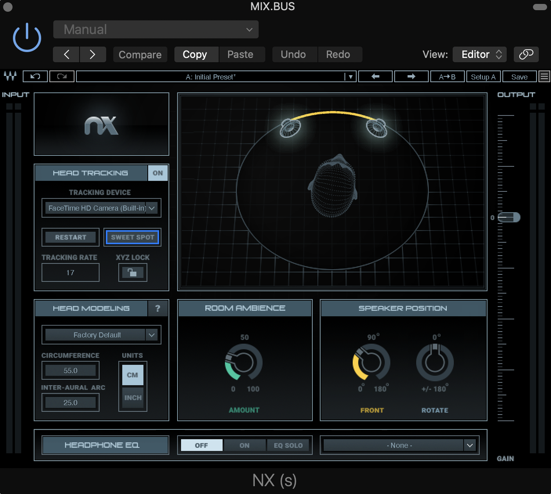Image resolution: width=551 pixels, height=494 pixels.
Task: Click the output gain fader handle
Action: click(509, 217)
